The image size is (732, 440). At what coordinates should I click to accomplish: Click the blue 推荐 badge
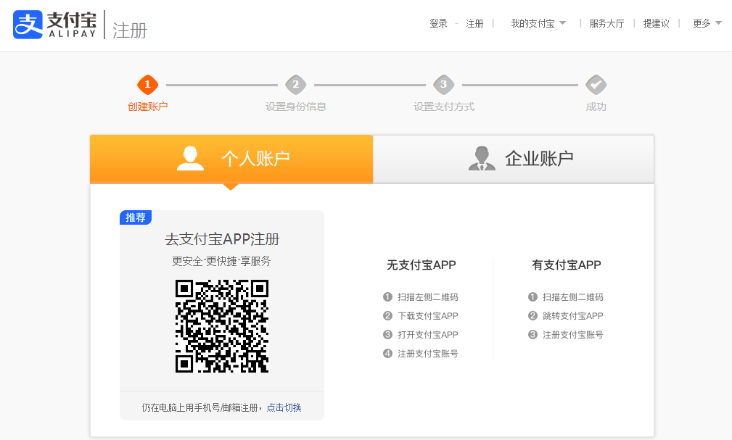click(x=136, y=217)
